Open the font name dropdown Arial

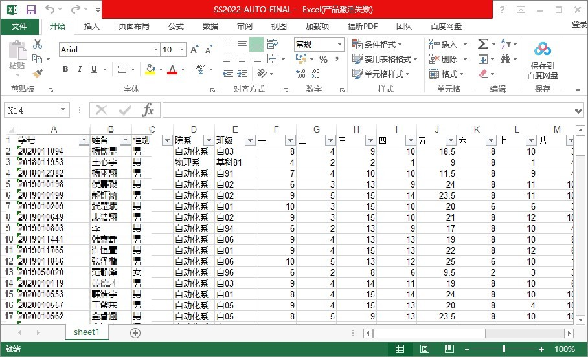point(155,49)
